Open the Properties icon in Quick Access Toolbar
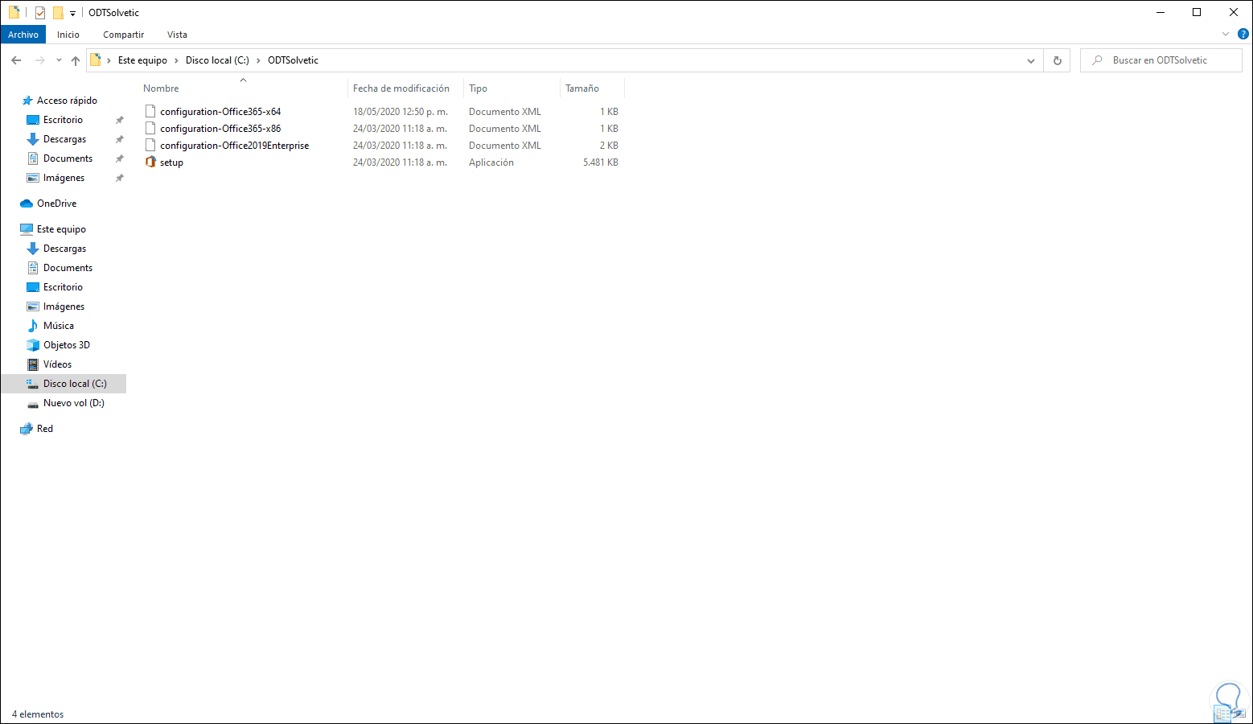 pyautogui.click(x=40, y=12)
